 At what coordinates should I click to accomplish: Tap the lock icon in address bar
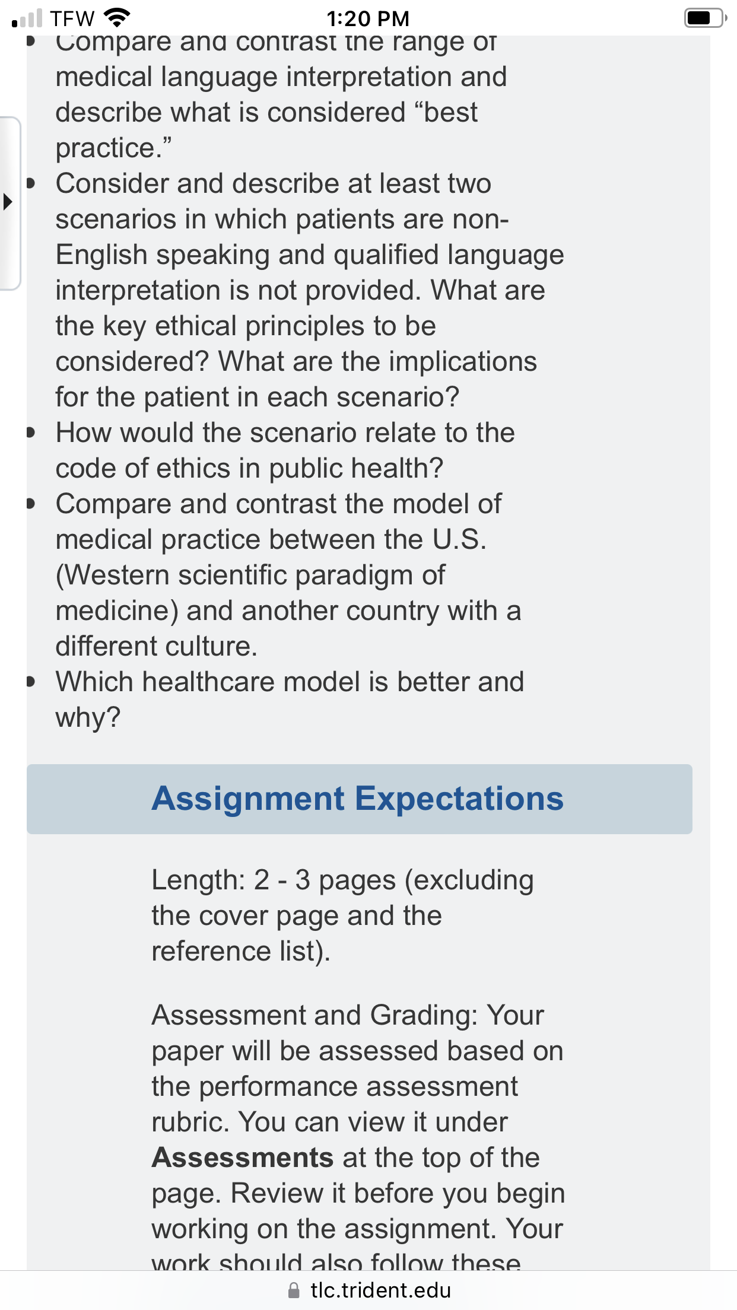click(293, 1290)
